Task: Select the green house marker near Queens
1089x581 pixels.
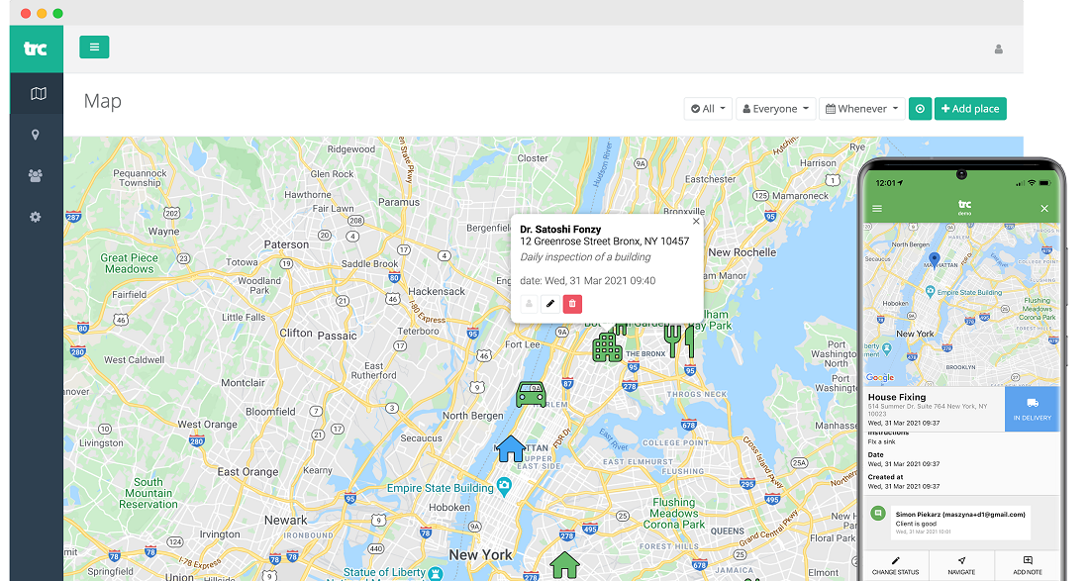Action: coord(564,565)
